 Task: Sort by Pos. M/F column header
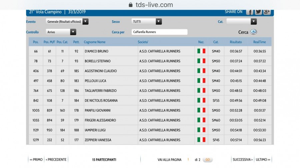pyautogui.click(x=49, y=42)
